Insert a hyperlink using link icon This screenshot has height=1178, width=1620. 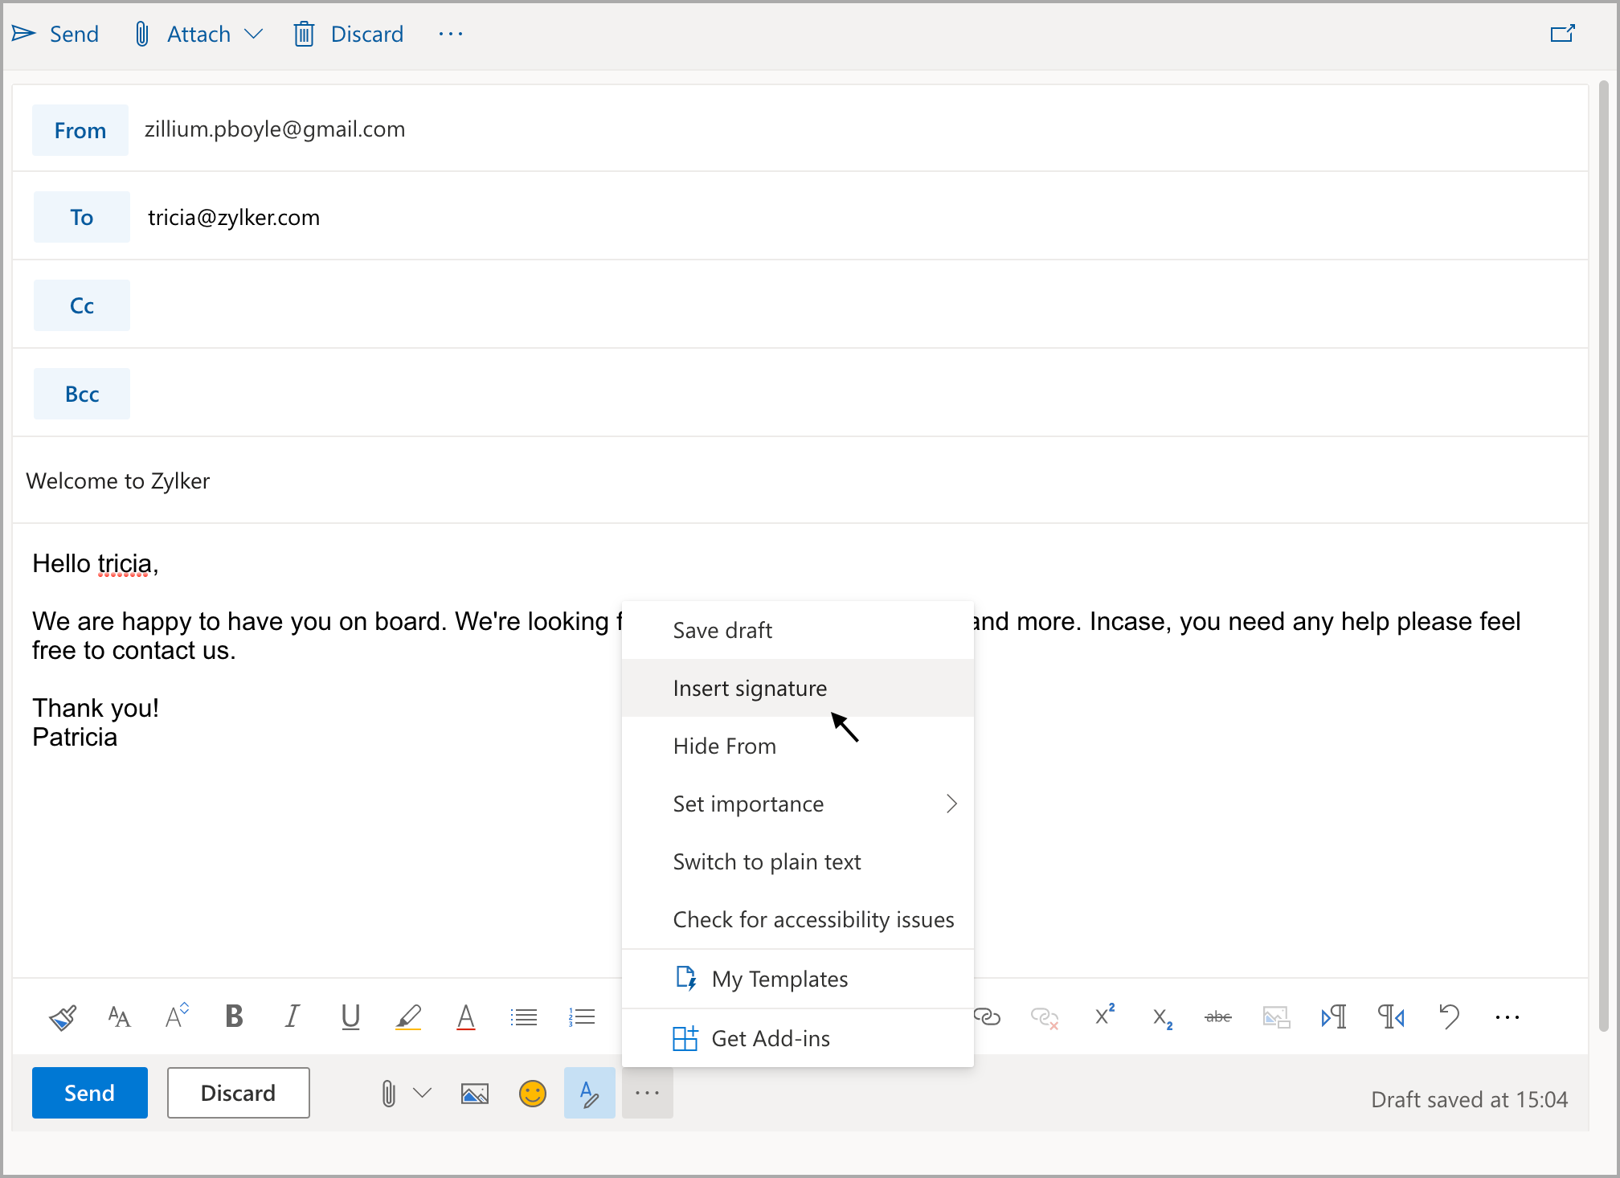pyautogui.click(x=987, y=1017)
